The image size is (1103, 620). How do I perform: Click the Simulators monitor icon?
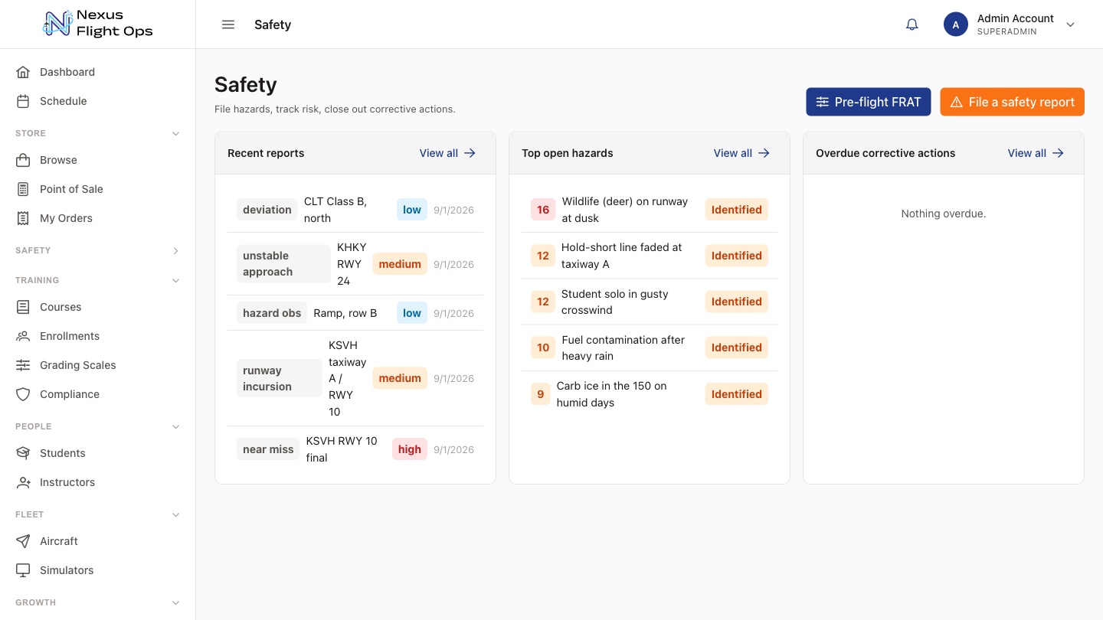[x=23, y=570]
